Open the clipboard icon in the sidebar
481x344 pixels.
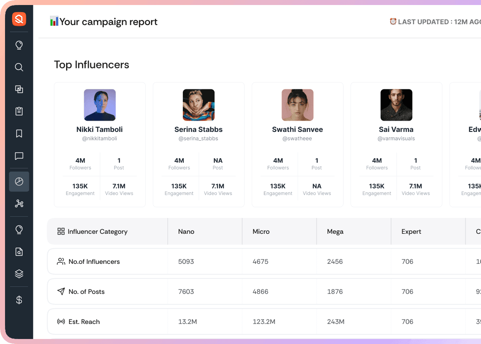pos(19,111)
